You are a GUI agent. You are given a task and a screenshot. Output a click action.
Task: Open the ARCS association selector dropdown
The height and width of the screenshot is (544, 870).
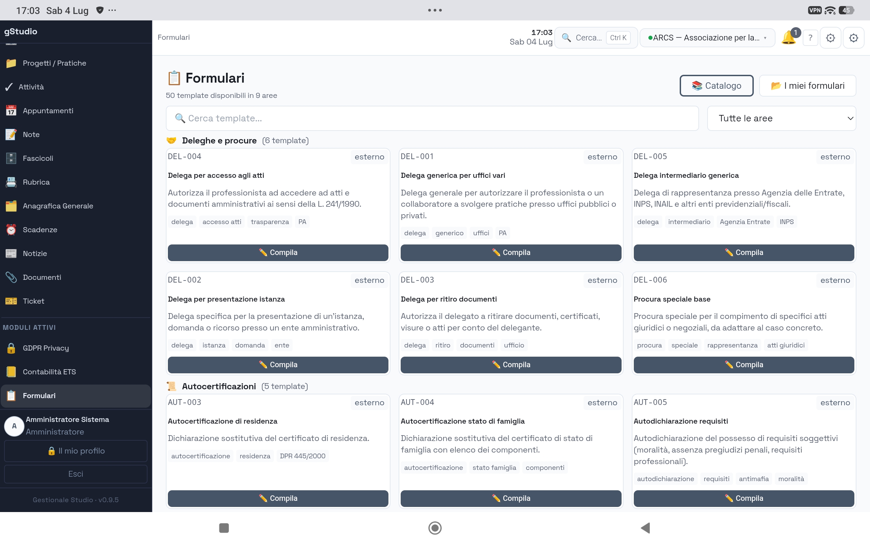point(707,37)
